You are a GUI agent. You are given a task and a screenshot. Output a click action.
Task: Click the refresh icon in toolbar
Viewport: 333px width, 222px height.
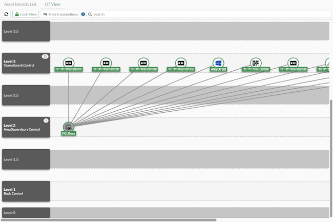click(6, 14)
